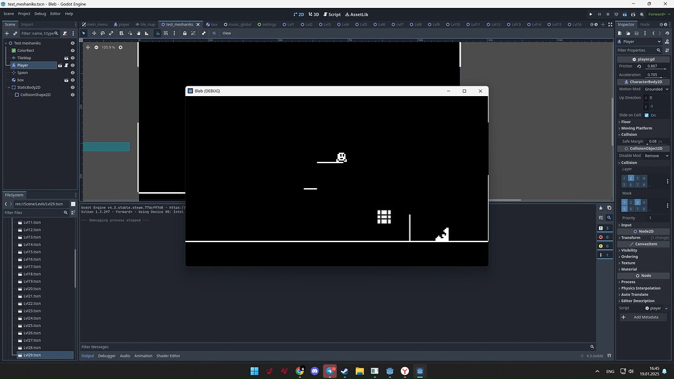
Task: Collapse the StaticBody2D tree node
Action: tap(9, 88)
